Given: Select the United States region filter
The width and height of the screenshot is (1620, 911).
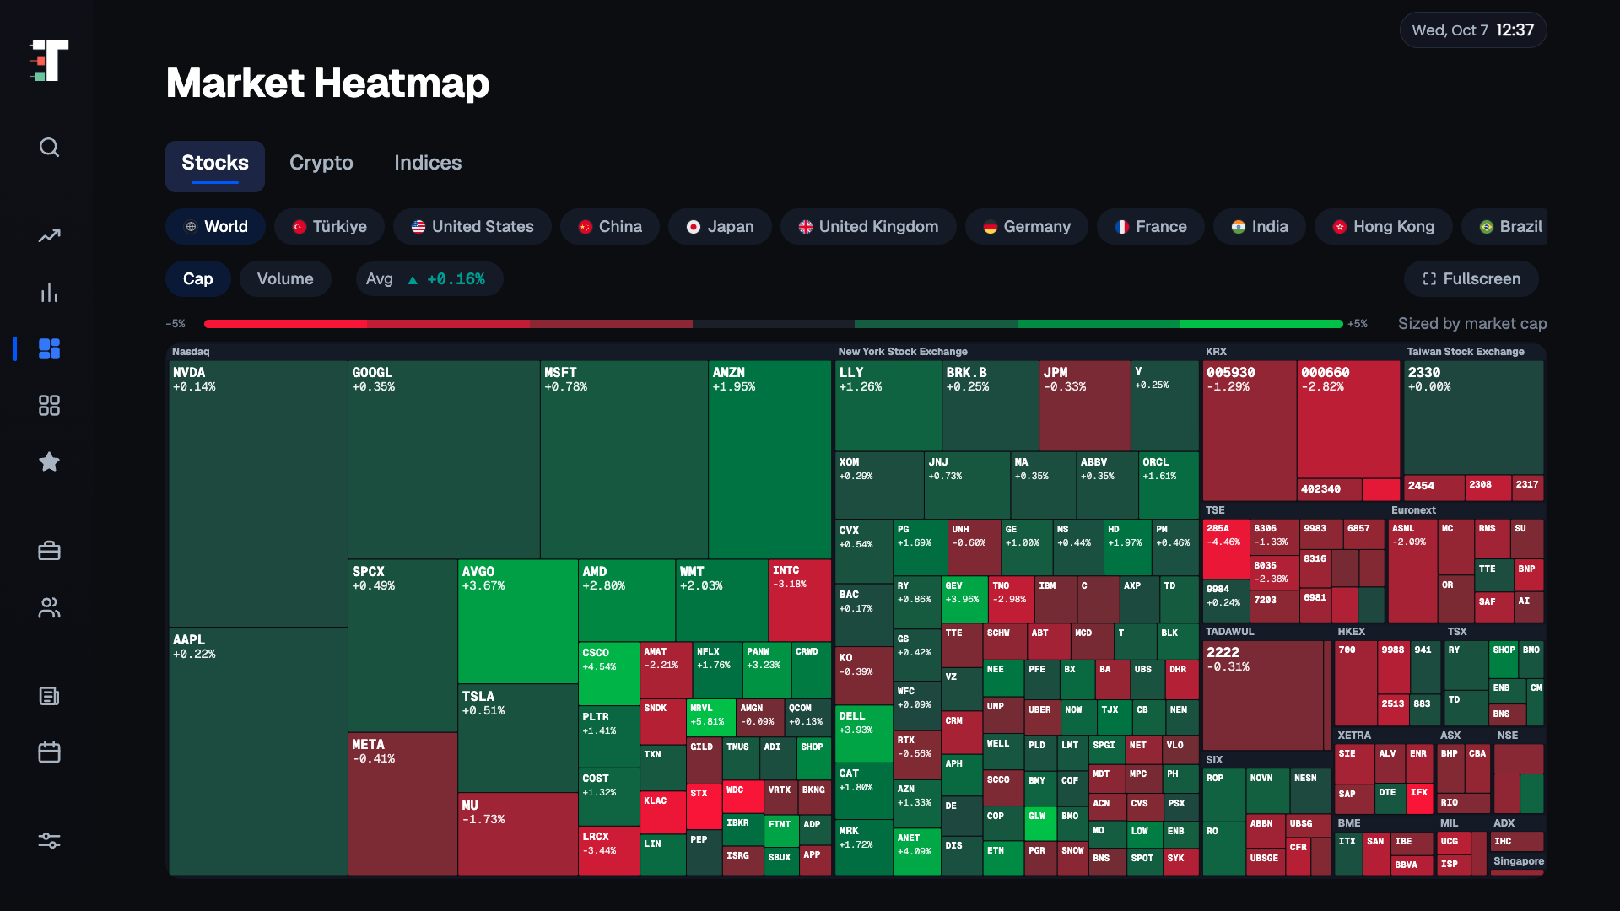Looking at the screenshot, I should (472, 227).
